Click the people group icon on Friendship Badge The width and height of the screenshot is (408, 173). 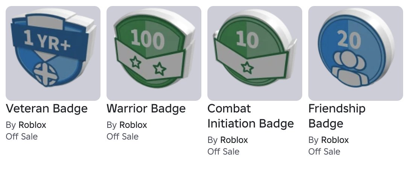[x=349, y=68]
